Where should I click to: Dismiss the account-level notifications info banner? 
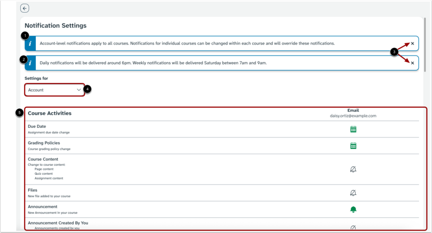[412, 43]
